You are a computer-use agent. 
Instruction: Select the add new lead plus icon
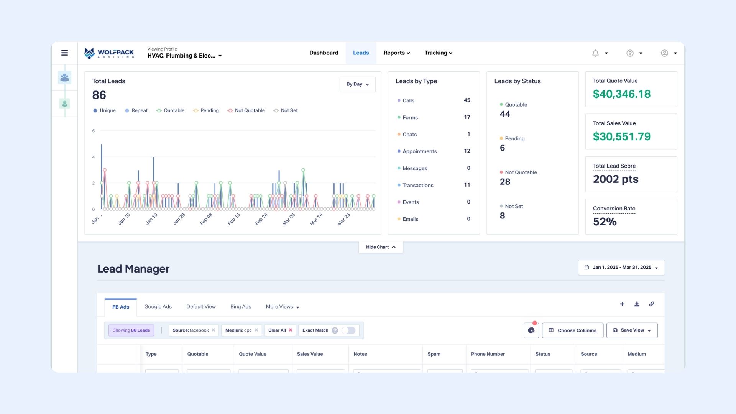[x=622, y=304]
